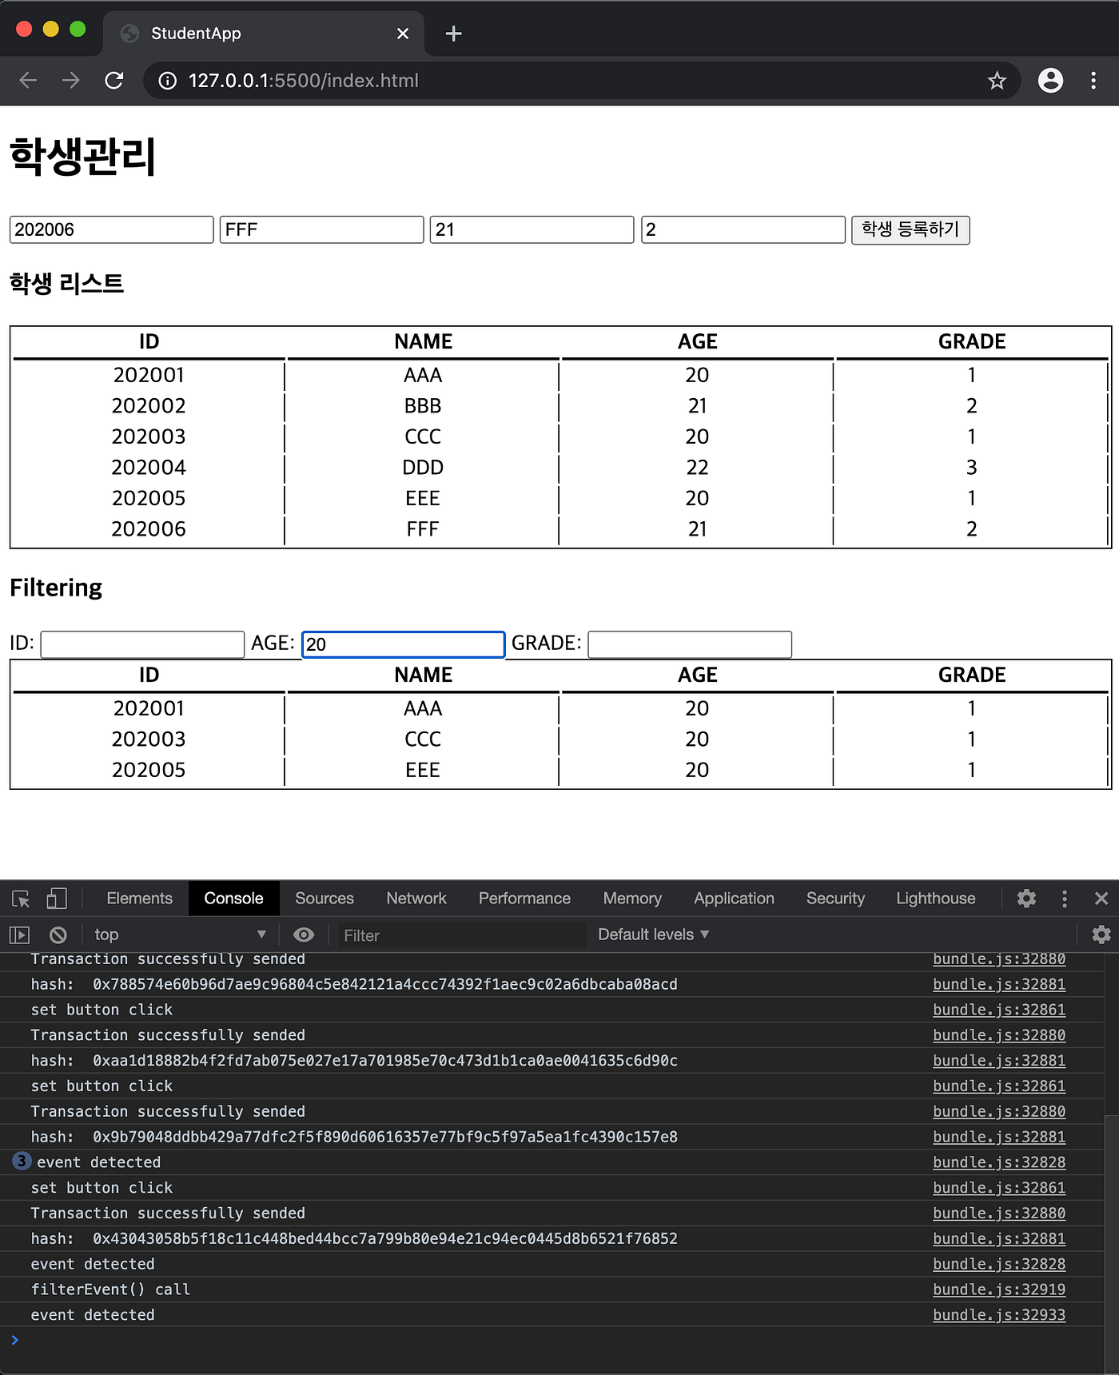Open the Chrome three-dot menu
1119x1375 pixels.
1093,80
